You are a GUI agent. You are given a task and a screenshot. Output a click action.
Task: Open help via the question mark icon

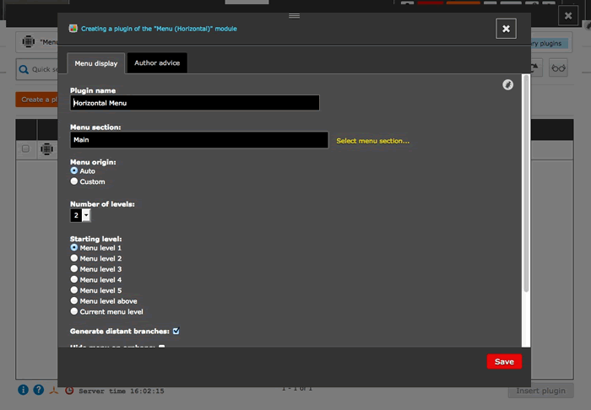[x=38, y=391]
